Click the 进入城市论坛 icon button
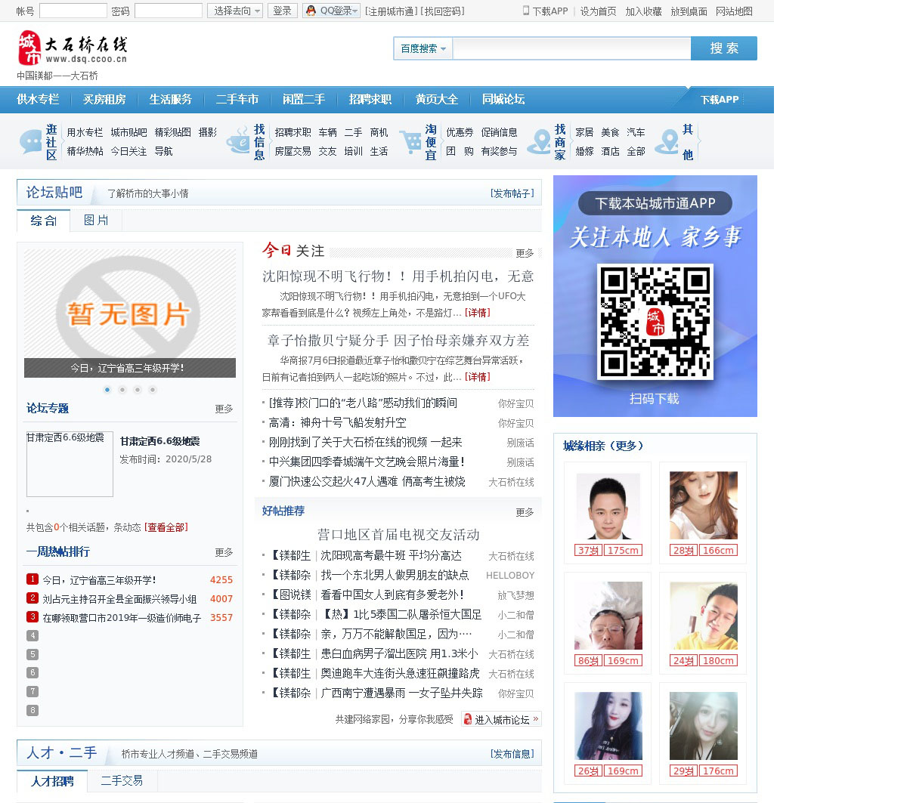 pyautogui.click(x=502, y=719)
